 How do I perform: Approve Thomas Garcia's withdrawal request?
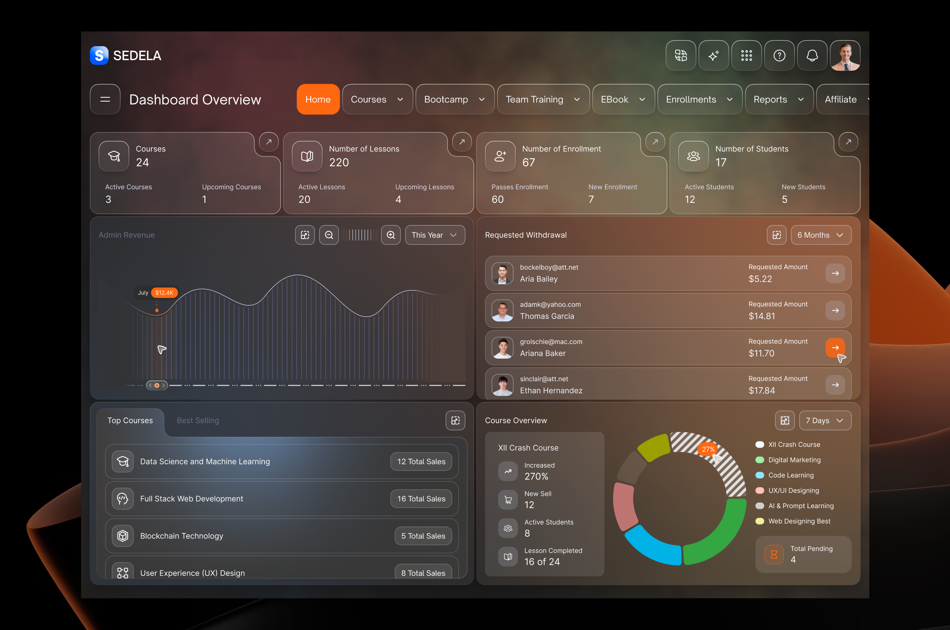835,310
